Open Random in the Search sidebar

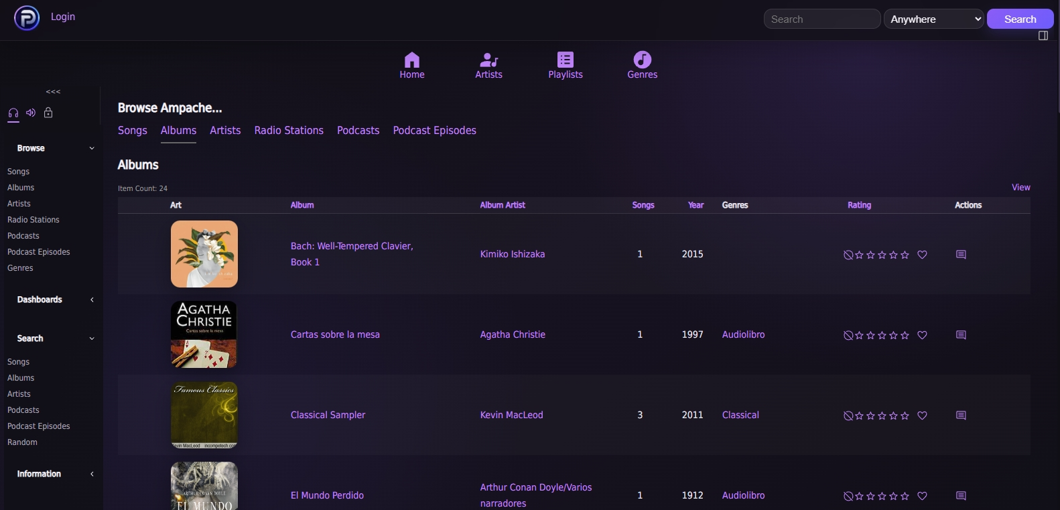pyautogui.click(x=22, y=442)
